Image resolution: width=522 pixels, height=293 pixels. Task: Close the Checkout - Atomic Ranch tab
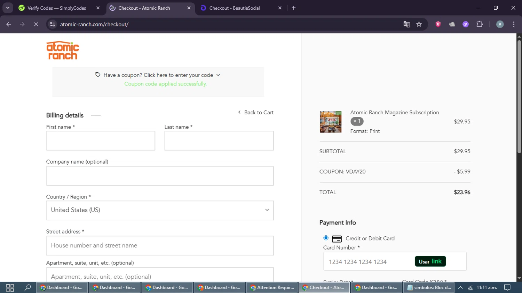pos(189,8)
